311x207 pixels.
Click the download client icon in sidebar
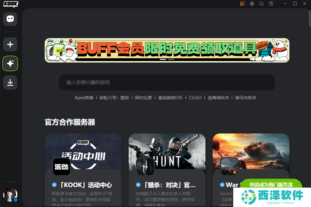point(10,82)
